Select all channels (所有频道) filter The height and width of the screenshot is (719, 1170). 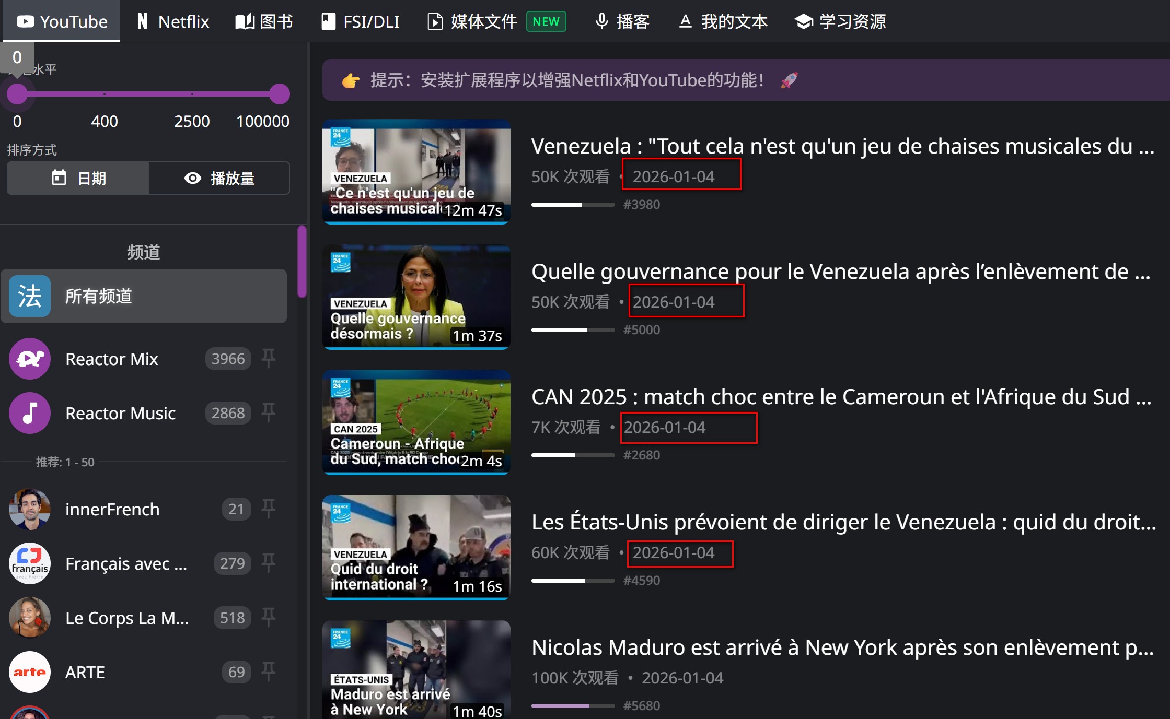(x=144, y=296)
